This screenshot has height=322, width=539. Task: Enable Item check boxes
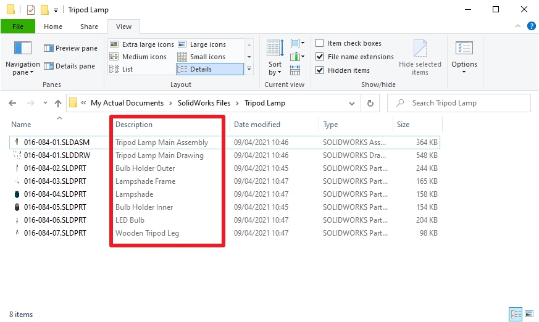tap(320, 43)
